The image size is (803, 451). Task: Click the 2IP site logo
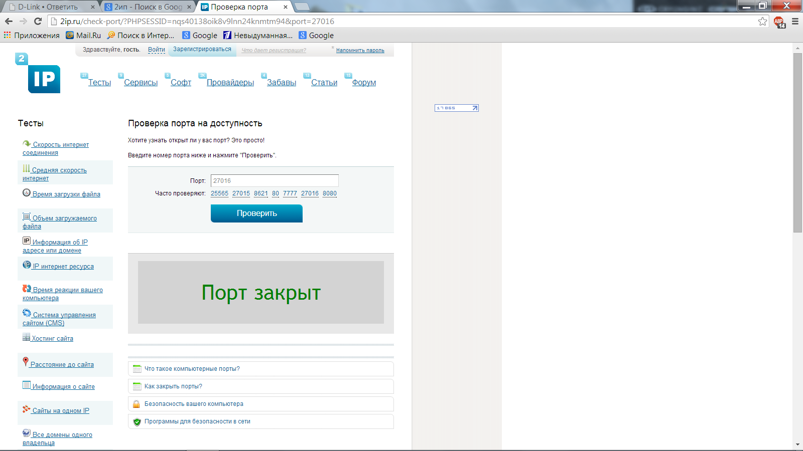click(39, 74)
